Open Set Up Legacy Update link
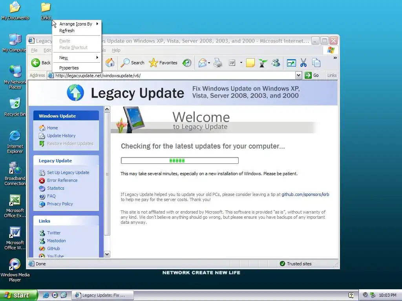This screenshot has width=402, height=301. (x=68, y=172)
